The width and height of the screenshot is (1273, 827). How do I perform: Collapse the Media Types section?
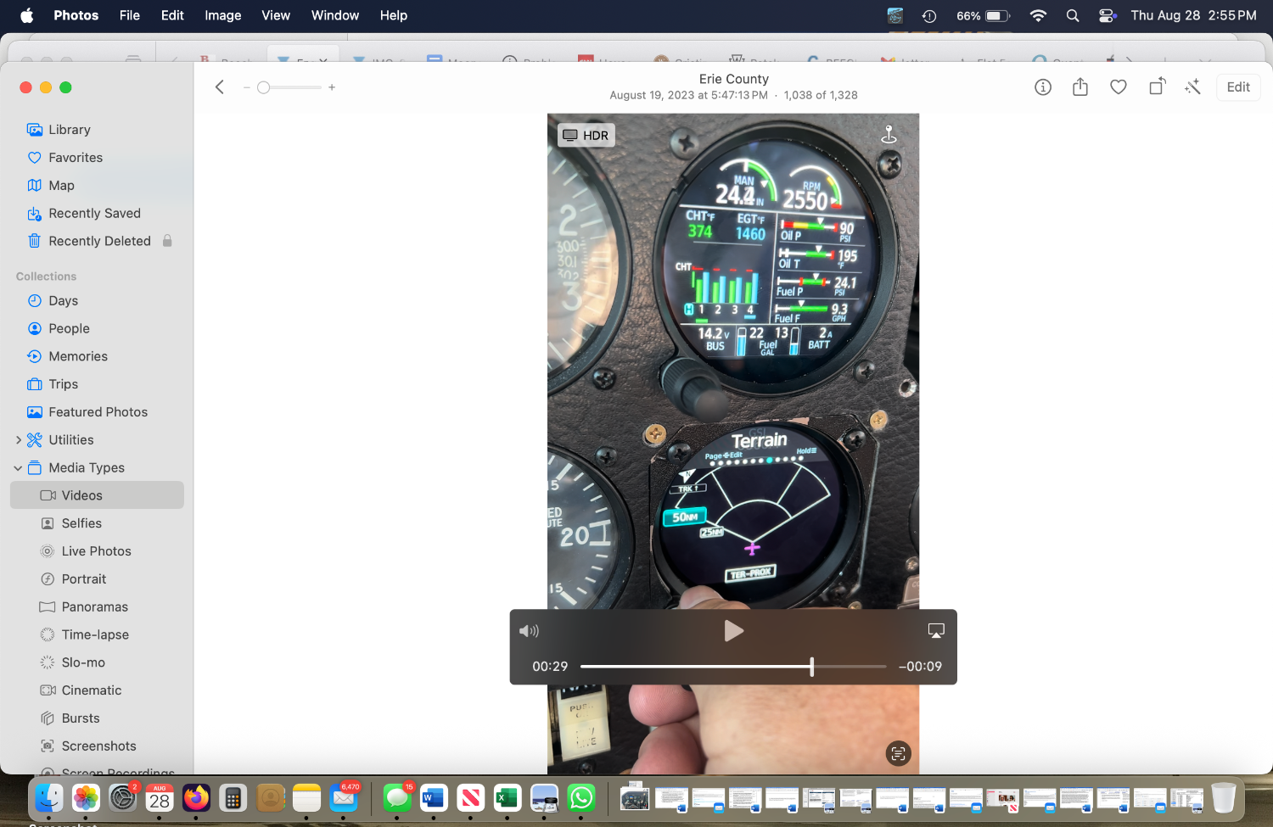click(x=19, y=468)
